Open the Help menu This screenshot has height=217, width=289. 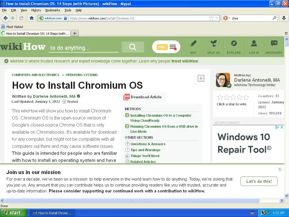coord(79,10)
